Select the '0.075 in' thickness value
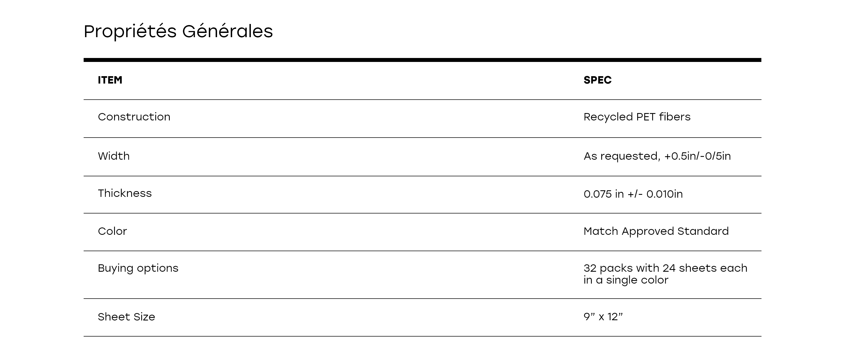Image resolution: width=845 pixels, height=360 pixels. pos(604,194)
